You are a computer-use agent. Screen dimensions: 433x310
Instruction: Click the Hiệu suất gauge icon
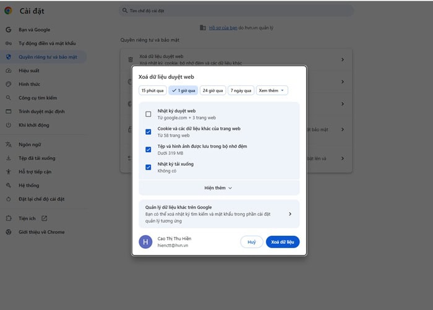pos(8,71)
